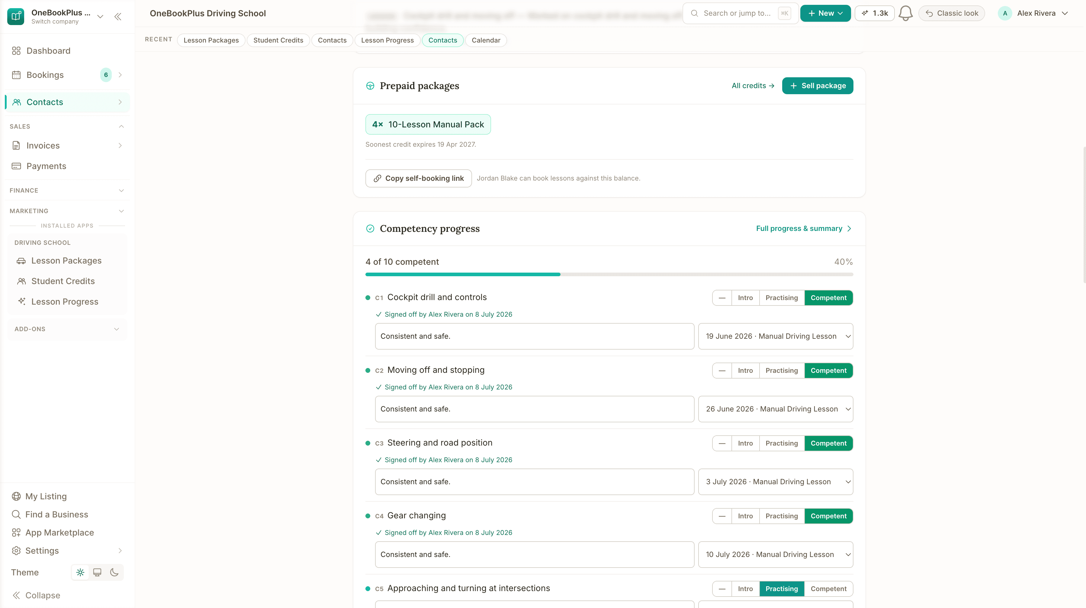Click the 1.3k sparkle credits indicator
This screenshot has height=608, width=1086.
874,13
